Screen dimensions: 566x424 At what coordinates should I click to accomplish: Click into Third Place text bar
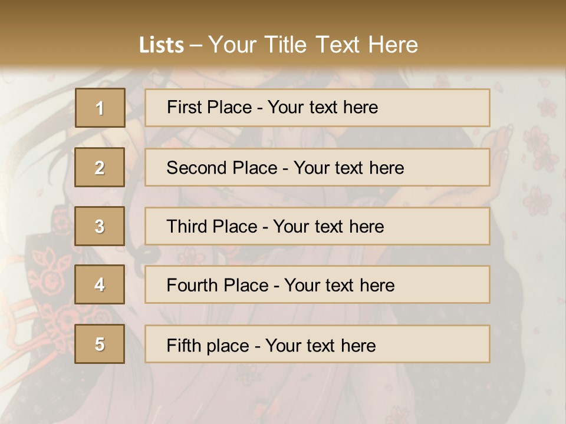317,226
